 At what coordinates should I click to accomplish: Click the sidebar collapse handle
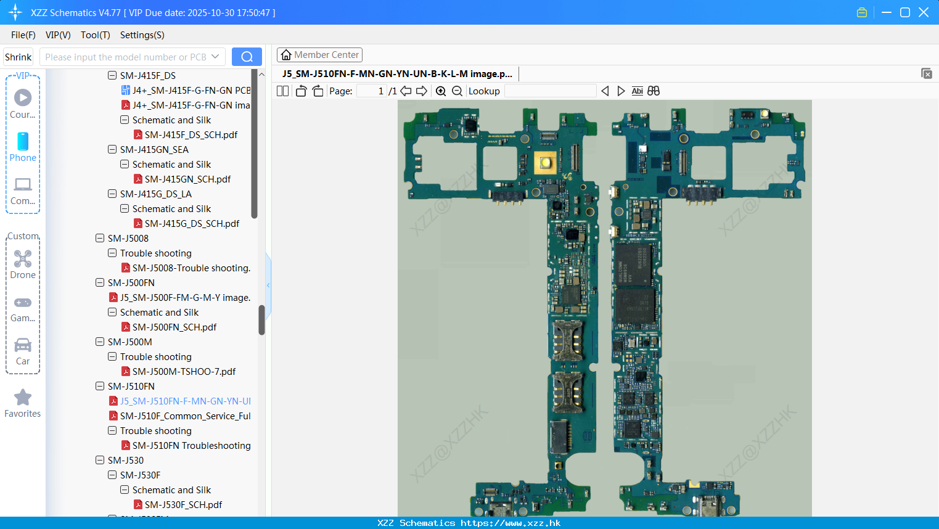coord(268,285)
